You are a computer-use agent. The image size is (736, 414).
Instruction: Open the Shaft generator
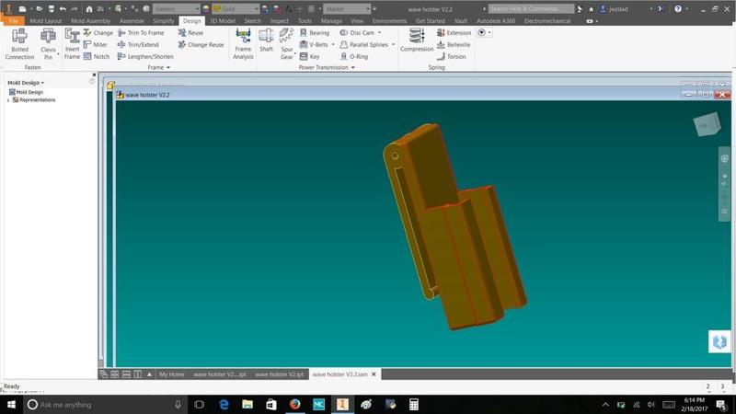click(266, 40)
